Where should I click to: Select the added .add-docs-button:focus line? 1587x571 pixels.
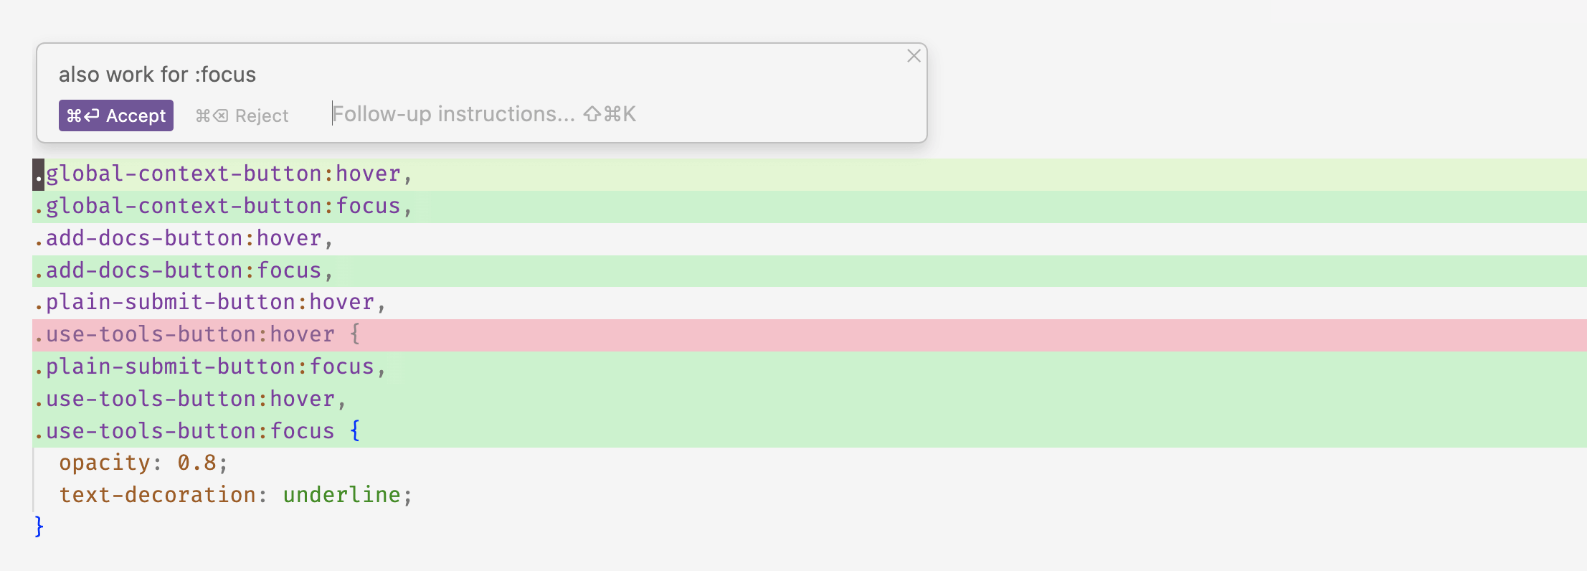183,270
